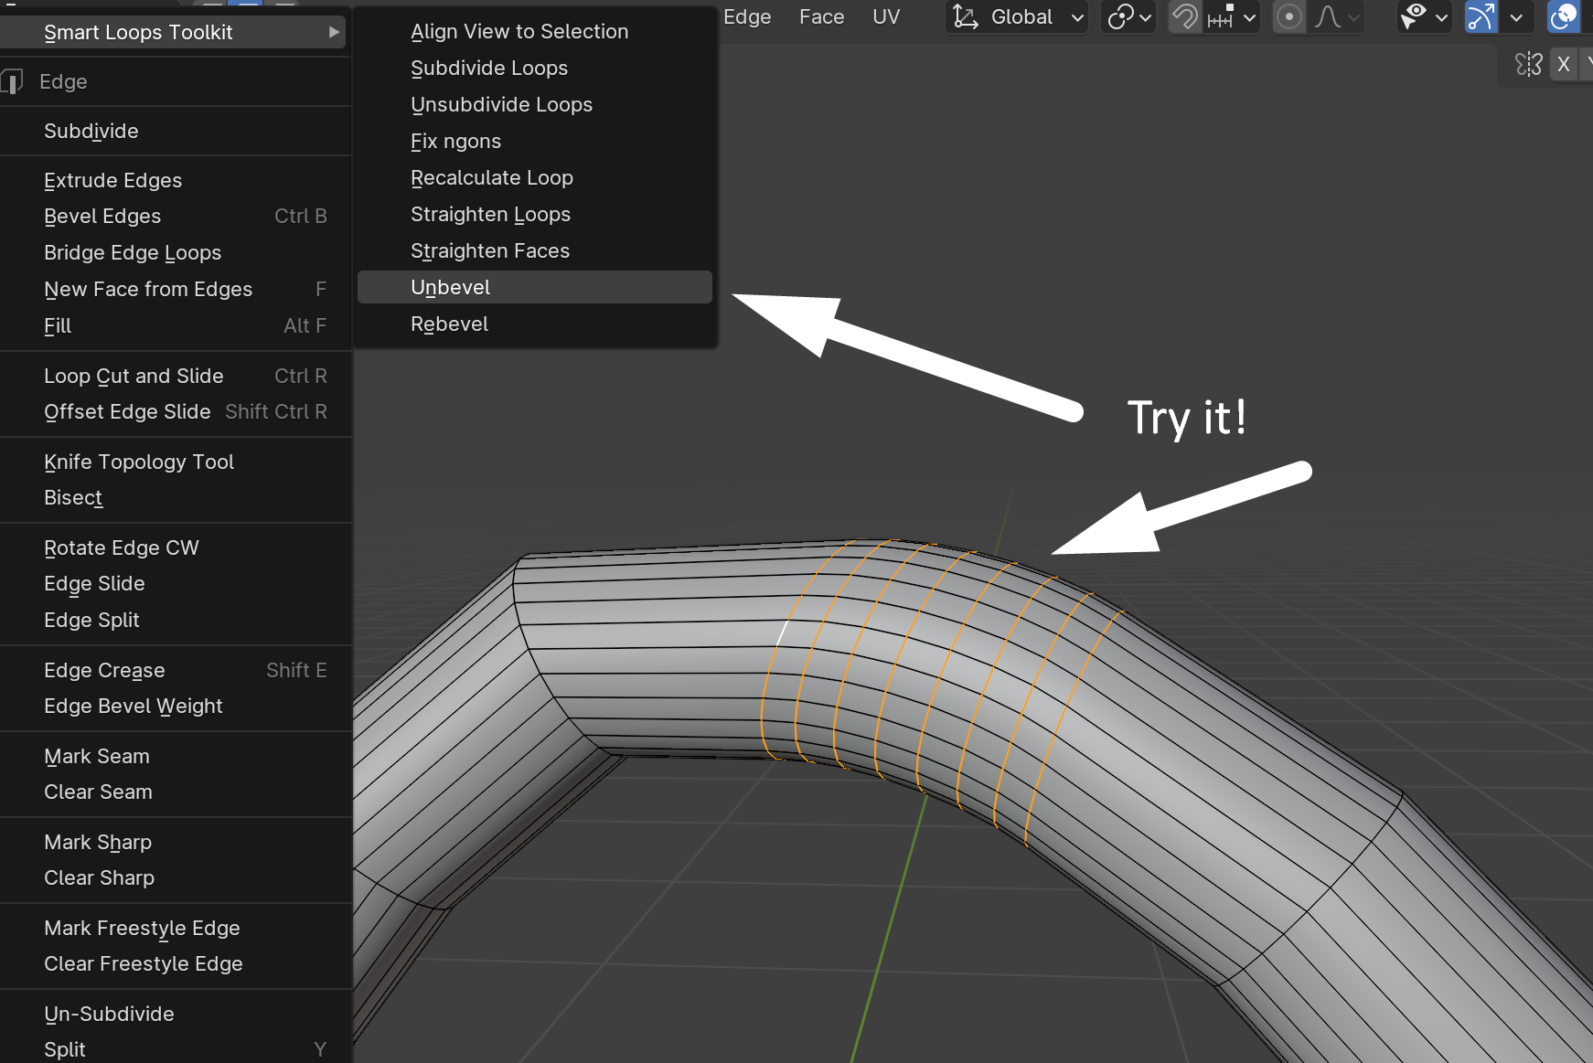Open the UV menu
1593x1063 pixels.
(885, 17)
